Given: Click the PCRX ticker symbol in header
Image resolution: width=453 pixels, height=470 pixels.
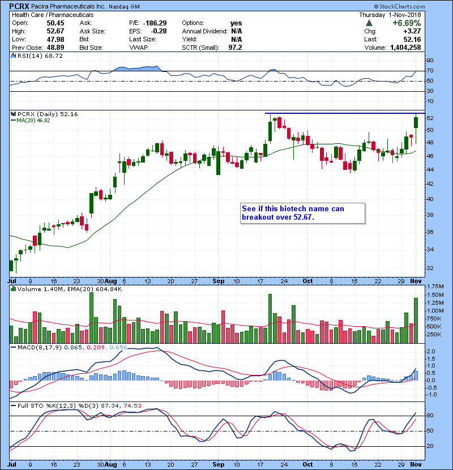Looking at the screenshot, I should coord(19,6).
